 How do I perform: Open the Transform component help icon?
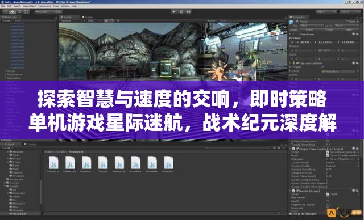[354, 34]
